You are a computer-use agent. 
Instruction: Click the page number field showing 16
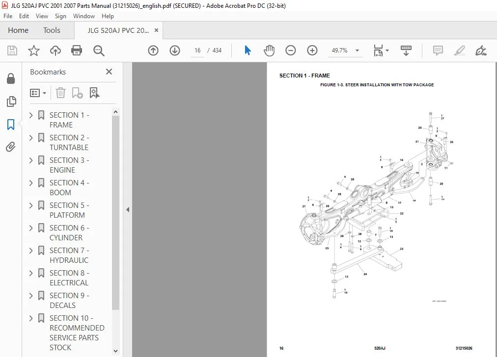(197, 51)
